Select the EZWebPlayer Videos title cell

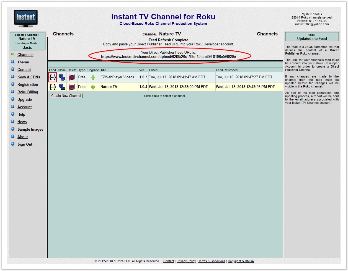119,77
